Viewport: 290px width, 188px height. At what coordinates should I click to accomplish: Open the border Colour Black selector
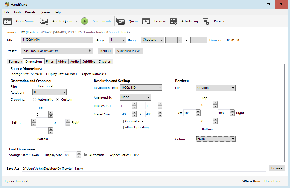(215, 139)
